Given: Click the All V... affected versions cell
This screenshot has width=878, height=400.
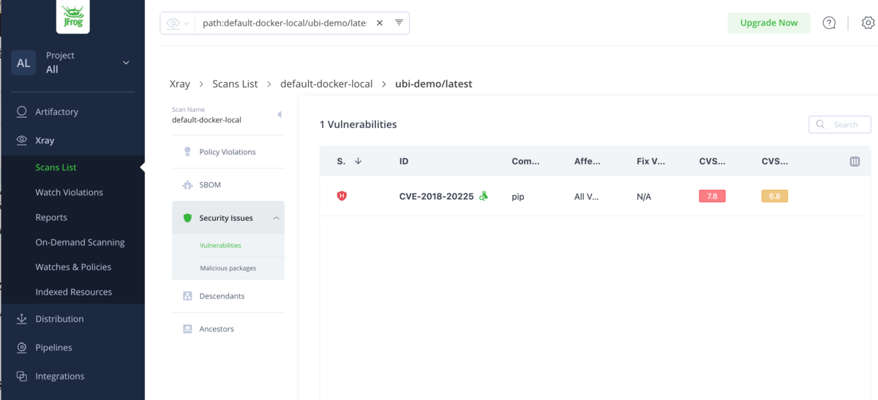Looking at the screenshot, I should click(x=587, y=197).
